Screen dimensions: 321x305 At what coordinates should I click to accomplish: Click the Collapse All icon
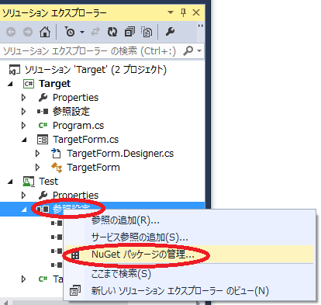pos(129,32)
